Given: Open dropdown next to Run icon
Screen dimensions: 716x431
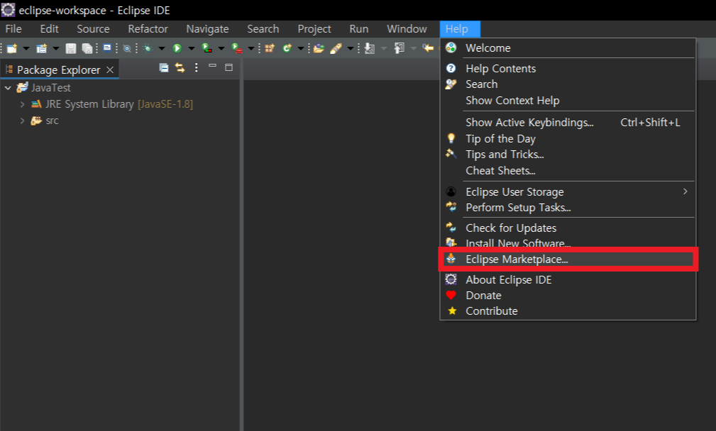Looking at the screenshot, I should point(192,48).
